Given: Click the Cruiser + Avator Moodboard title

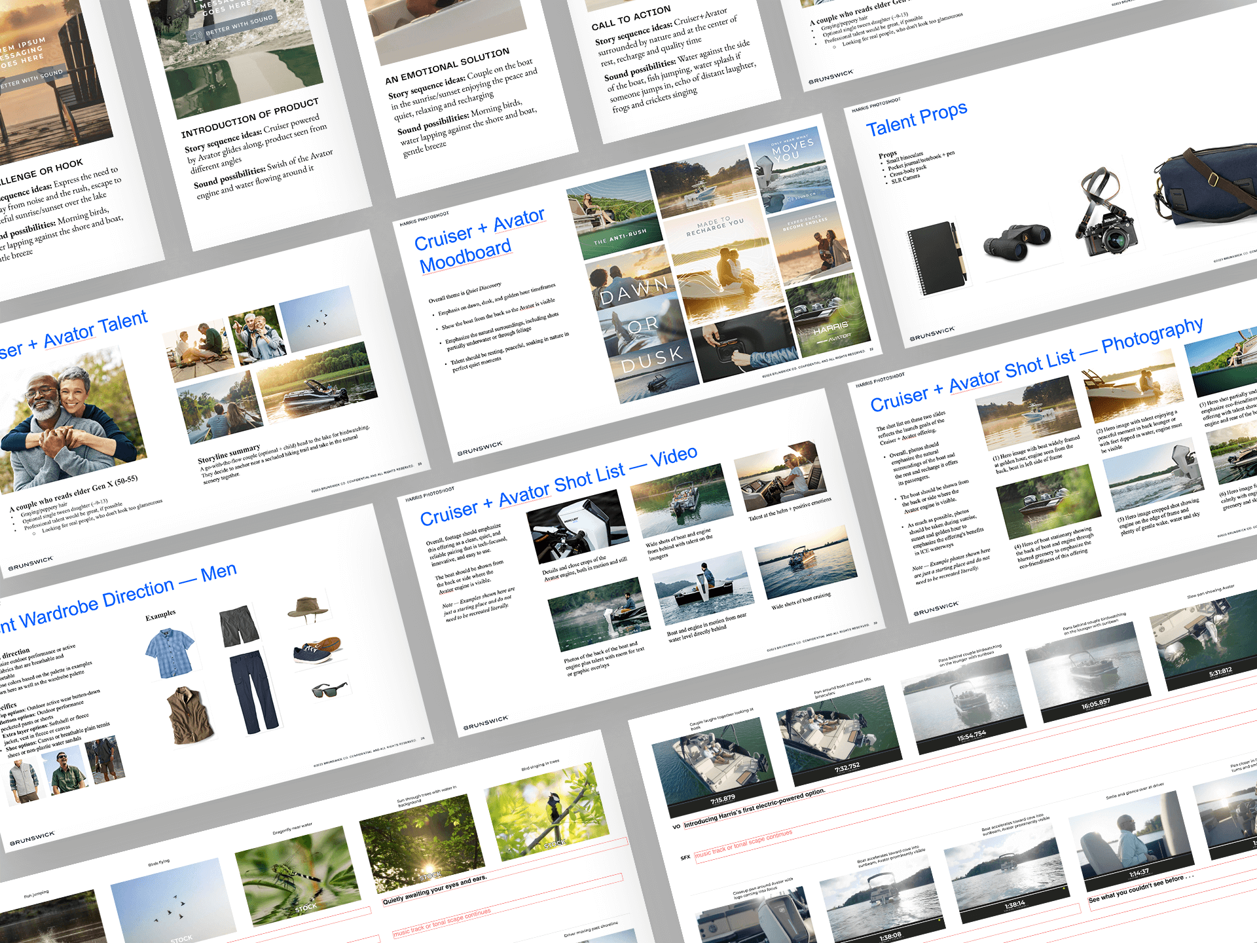Looking at the screenshot, I should tap(480, 241).
